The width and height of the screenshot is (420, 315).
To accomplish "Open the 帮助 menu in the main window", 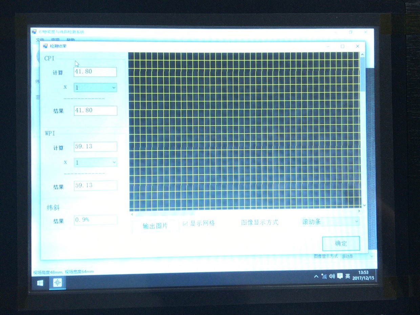I will pos(71,40).
